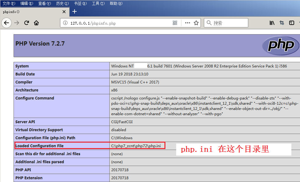Close the phpinfo() tab
The width and height of the screenshot is (300, 182).
point(64,12)
